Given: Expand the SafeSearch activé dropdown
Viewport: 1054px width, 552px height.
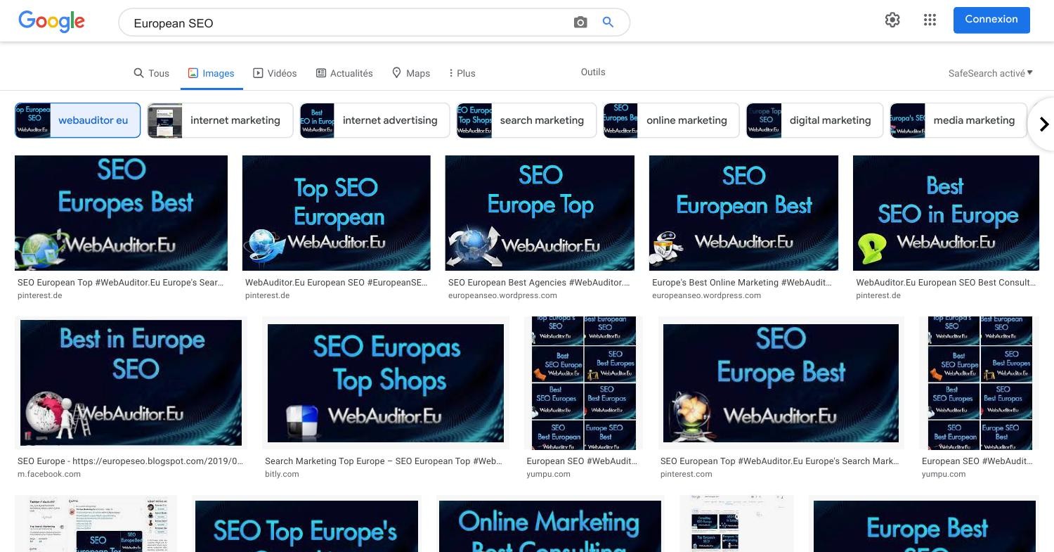Looking at the screenshot, I should [991, 73].
